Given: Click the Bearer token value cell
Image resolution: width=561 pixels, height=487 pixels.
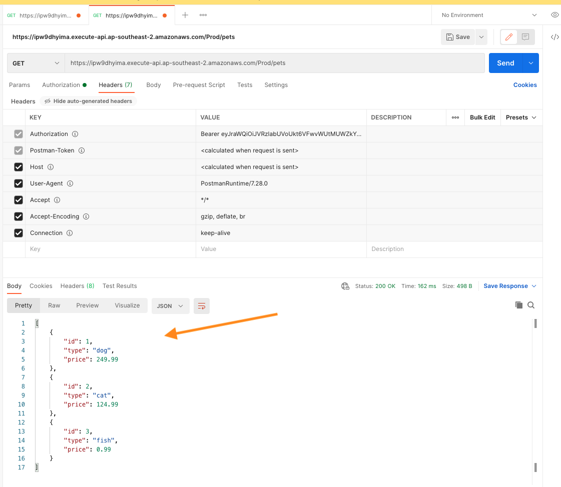Looking at the screenshot, I should pos(281,134).
